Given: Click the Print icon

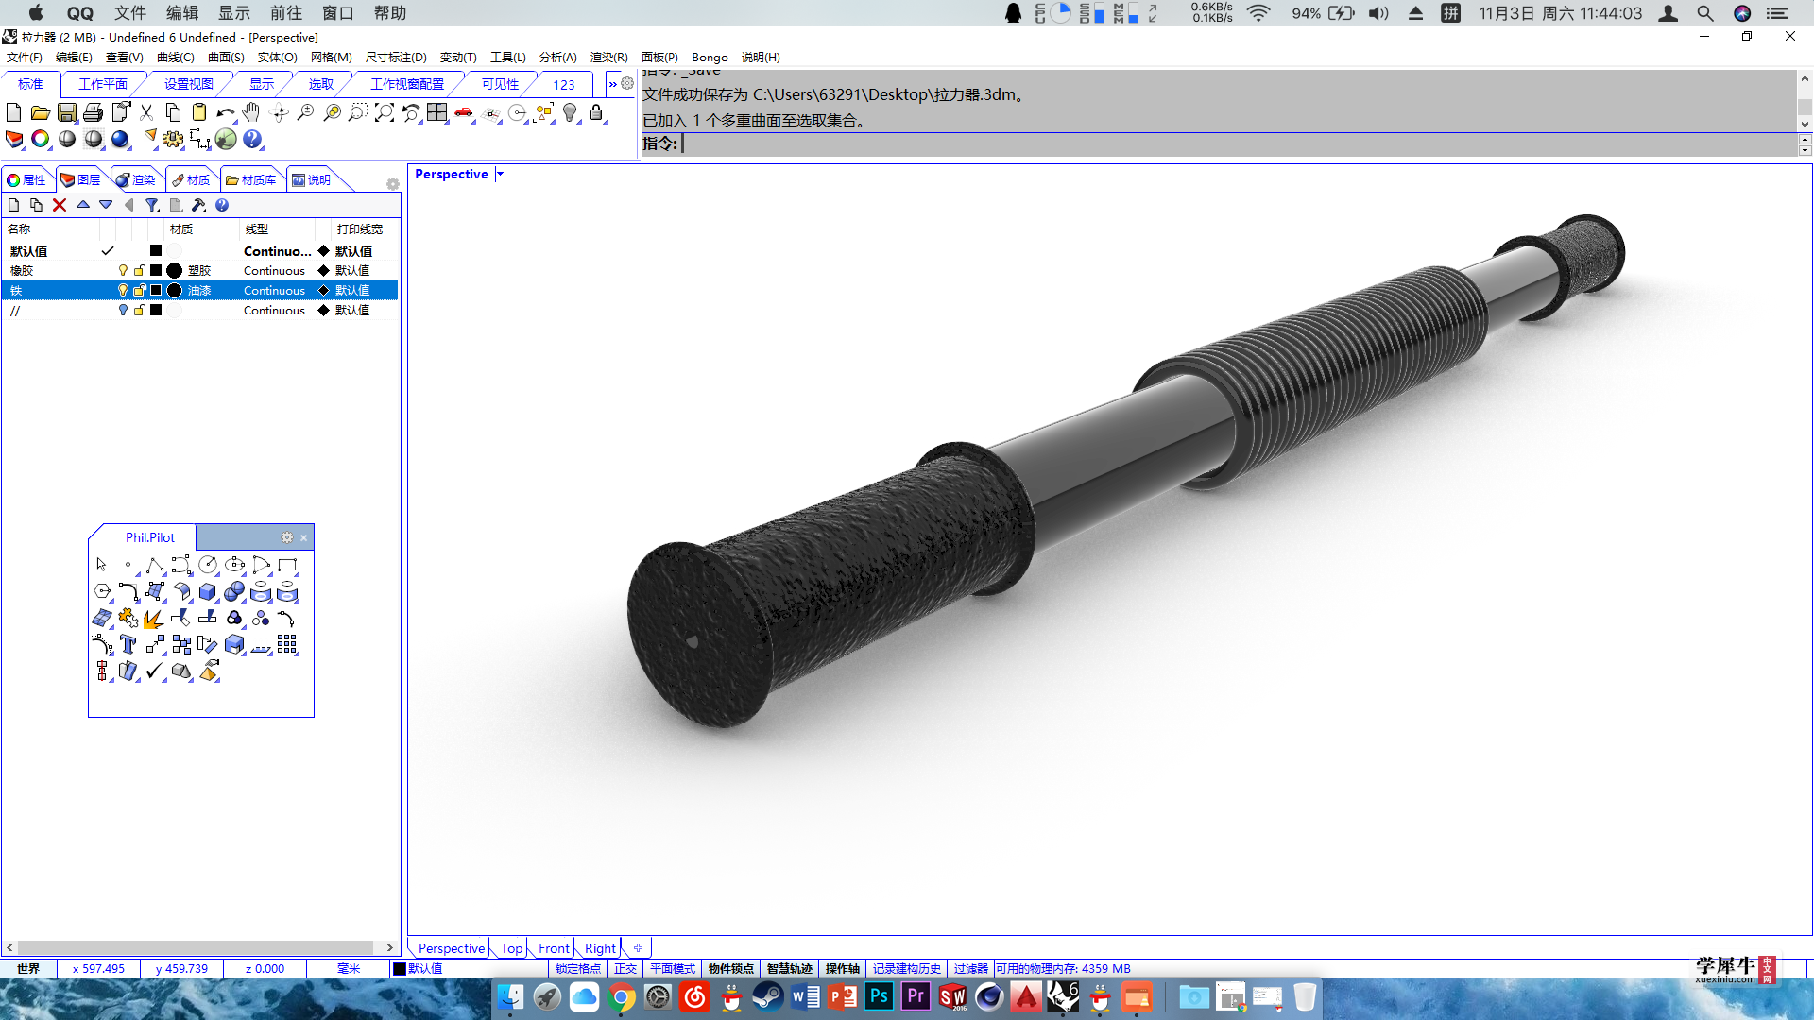Looking at the screenshot, I should pyautogui.click(x=93, y=113).
